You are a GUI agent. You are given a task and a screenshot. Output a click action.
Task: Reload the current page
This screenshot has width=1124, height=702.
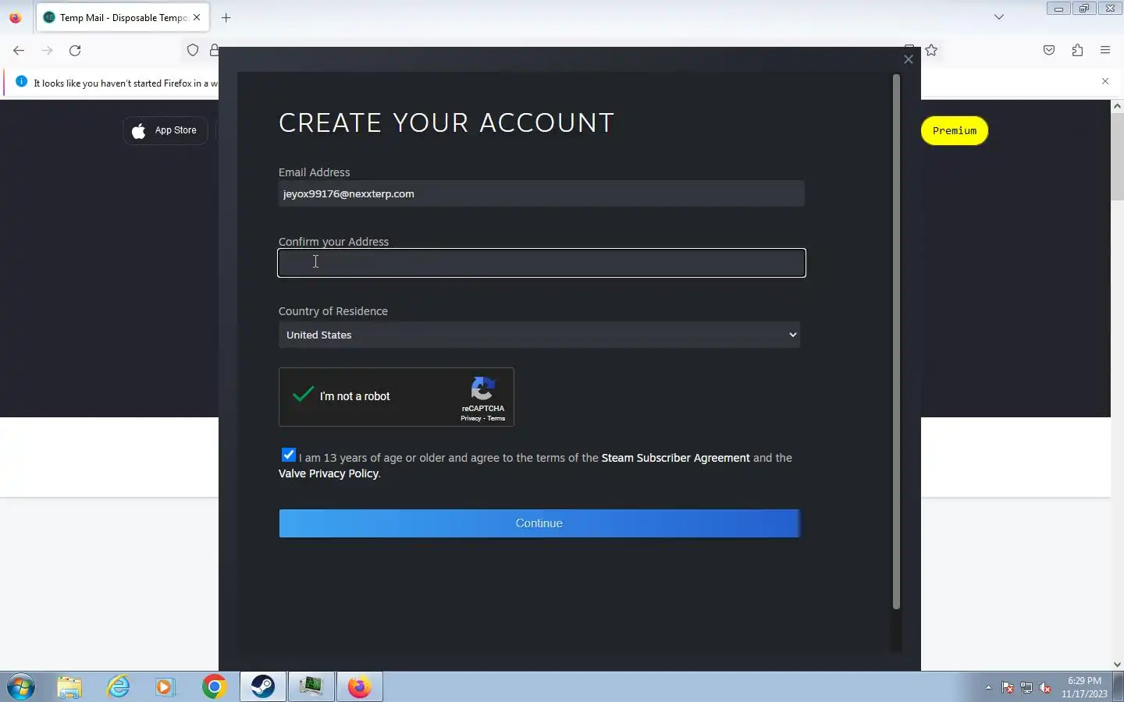tap(75, 51)
